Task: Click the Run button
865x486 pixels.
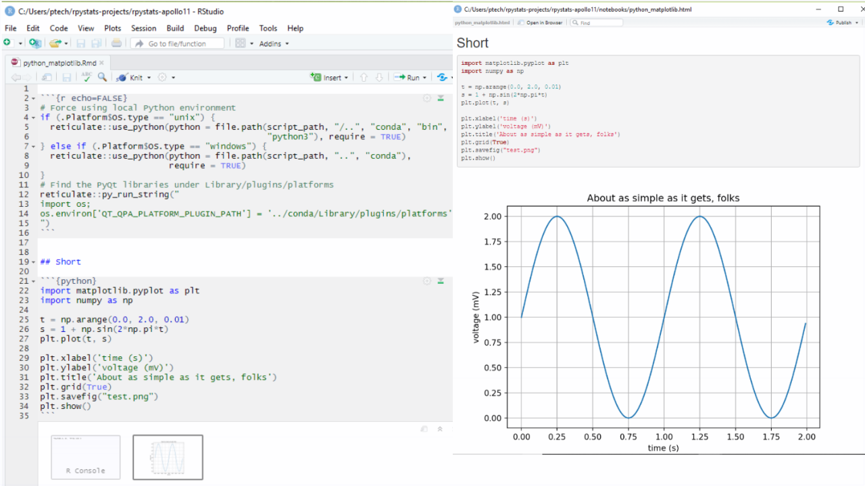Action: (407, 77)
